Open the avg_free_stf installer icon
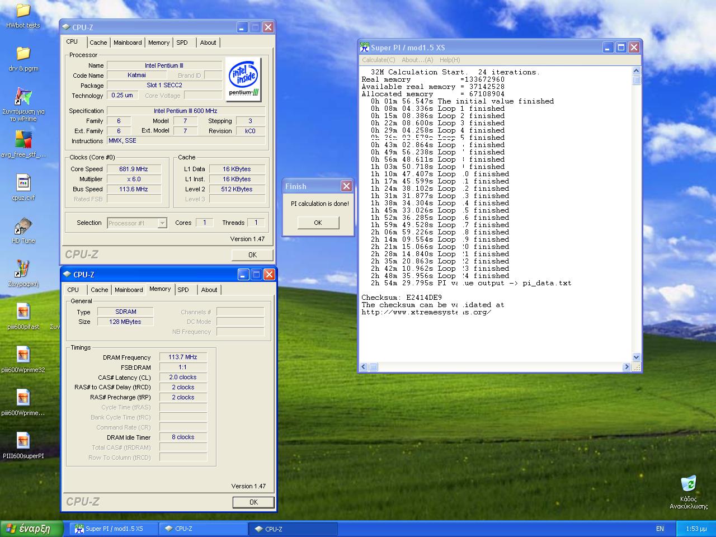The width and height of the screenshot is (716, 537). 23,140
